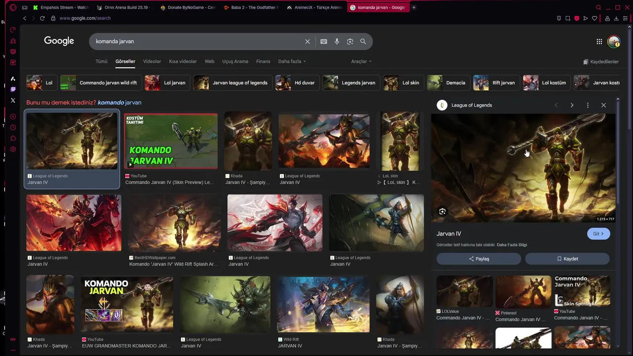This screenshot has height=356, width=633.
Task: Start voice search with microphone icon
Action: [x=337, y=42]
